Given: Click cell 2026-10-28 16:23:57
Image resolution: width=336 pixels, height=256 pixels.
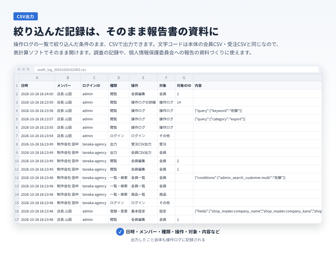Looking at the screenshot, I should tap(37, 119).
